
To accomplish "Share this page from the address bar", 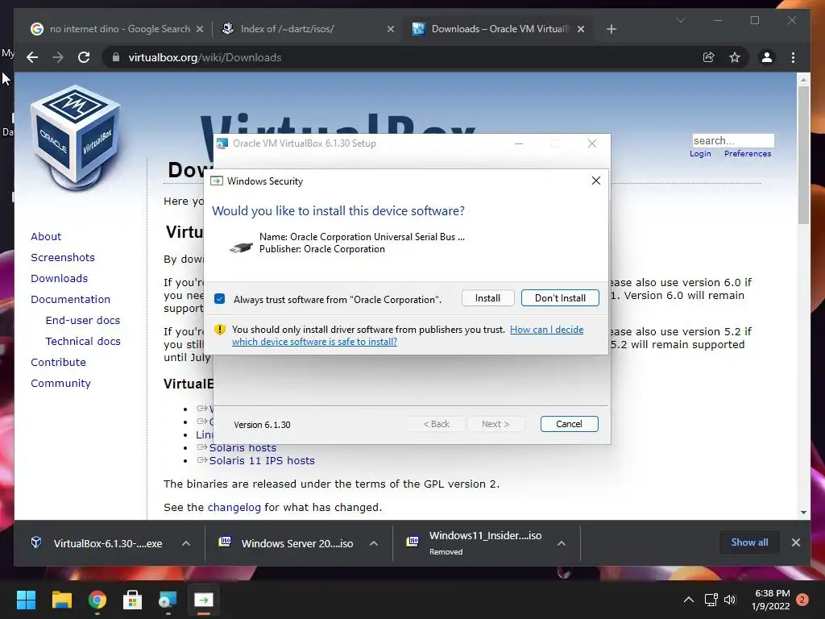I will (709, 57).
